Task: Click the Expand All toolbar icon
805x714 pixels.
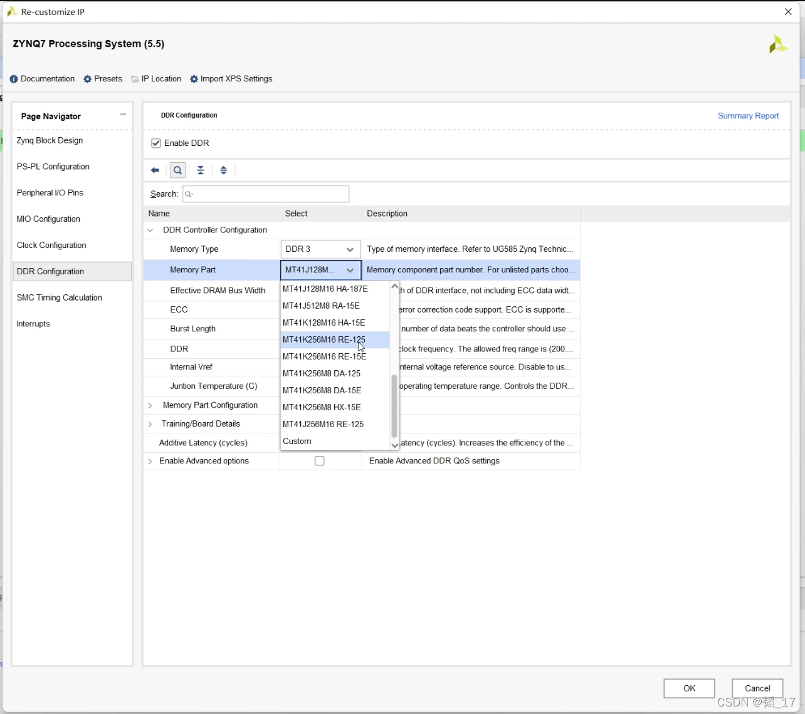Action: [224, 170]
